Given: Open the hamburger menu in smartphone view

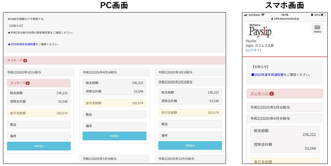Looking at the screenshot, I should pos(317,29).
